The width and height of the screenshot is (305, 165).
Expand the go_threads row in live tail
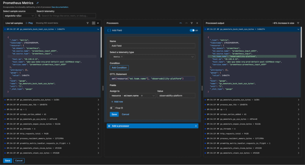tap(98, 129)
